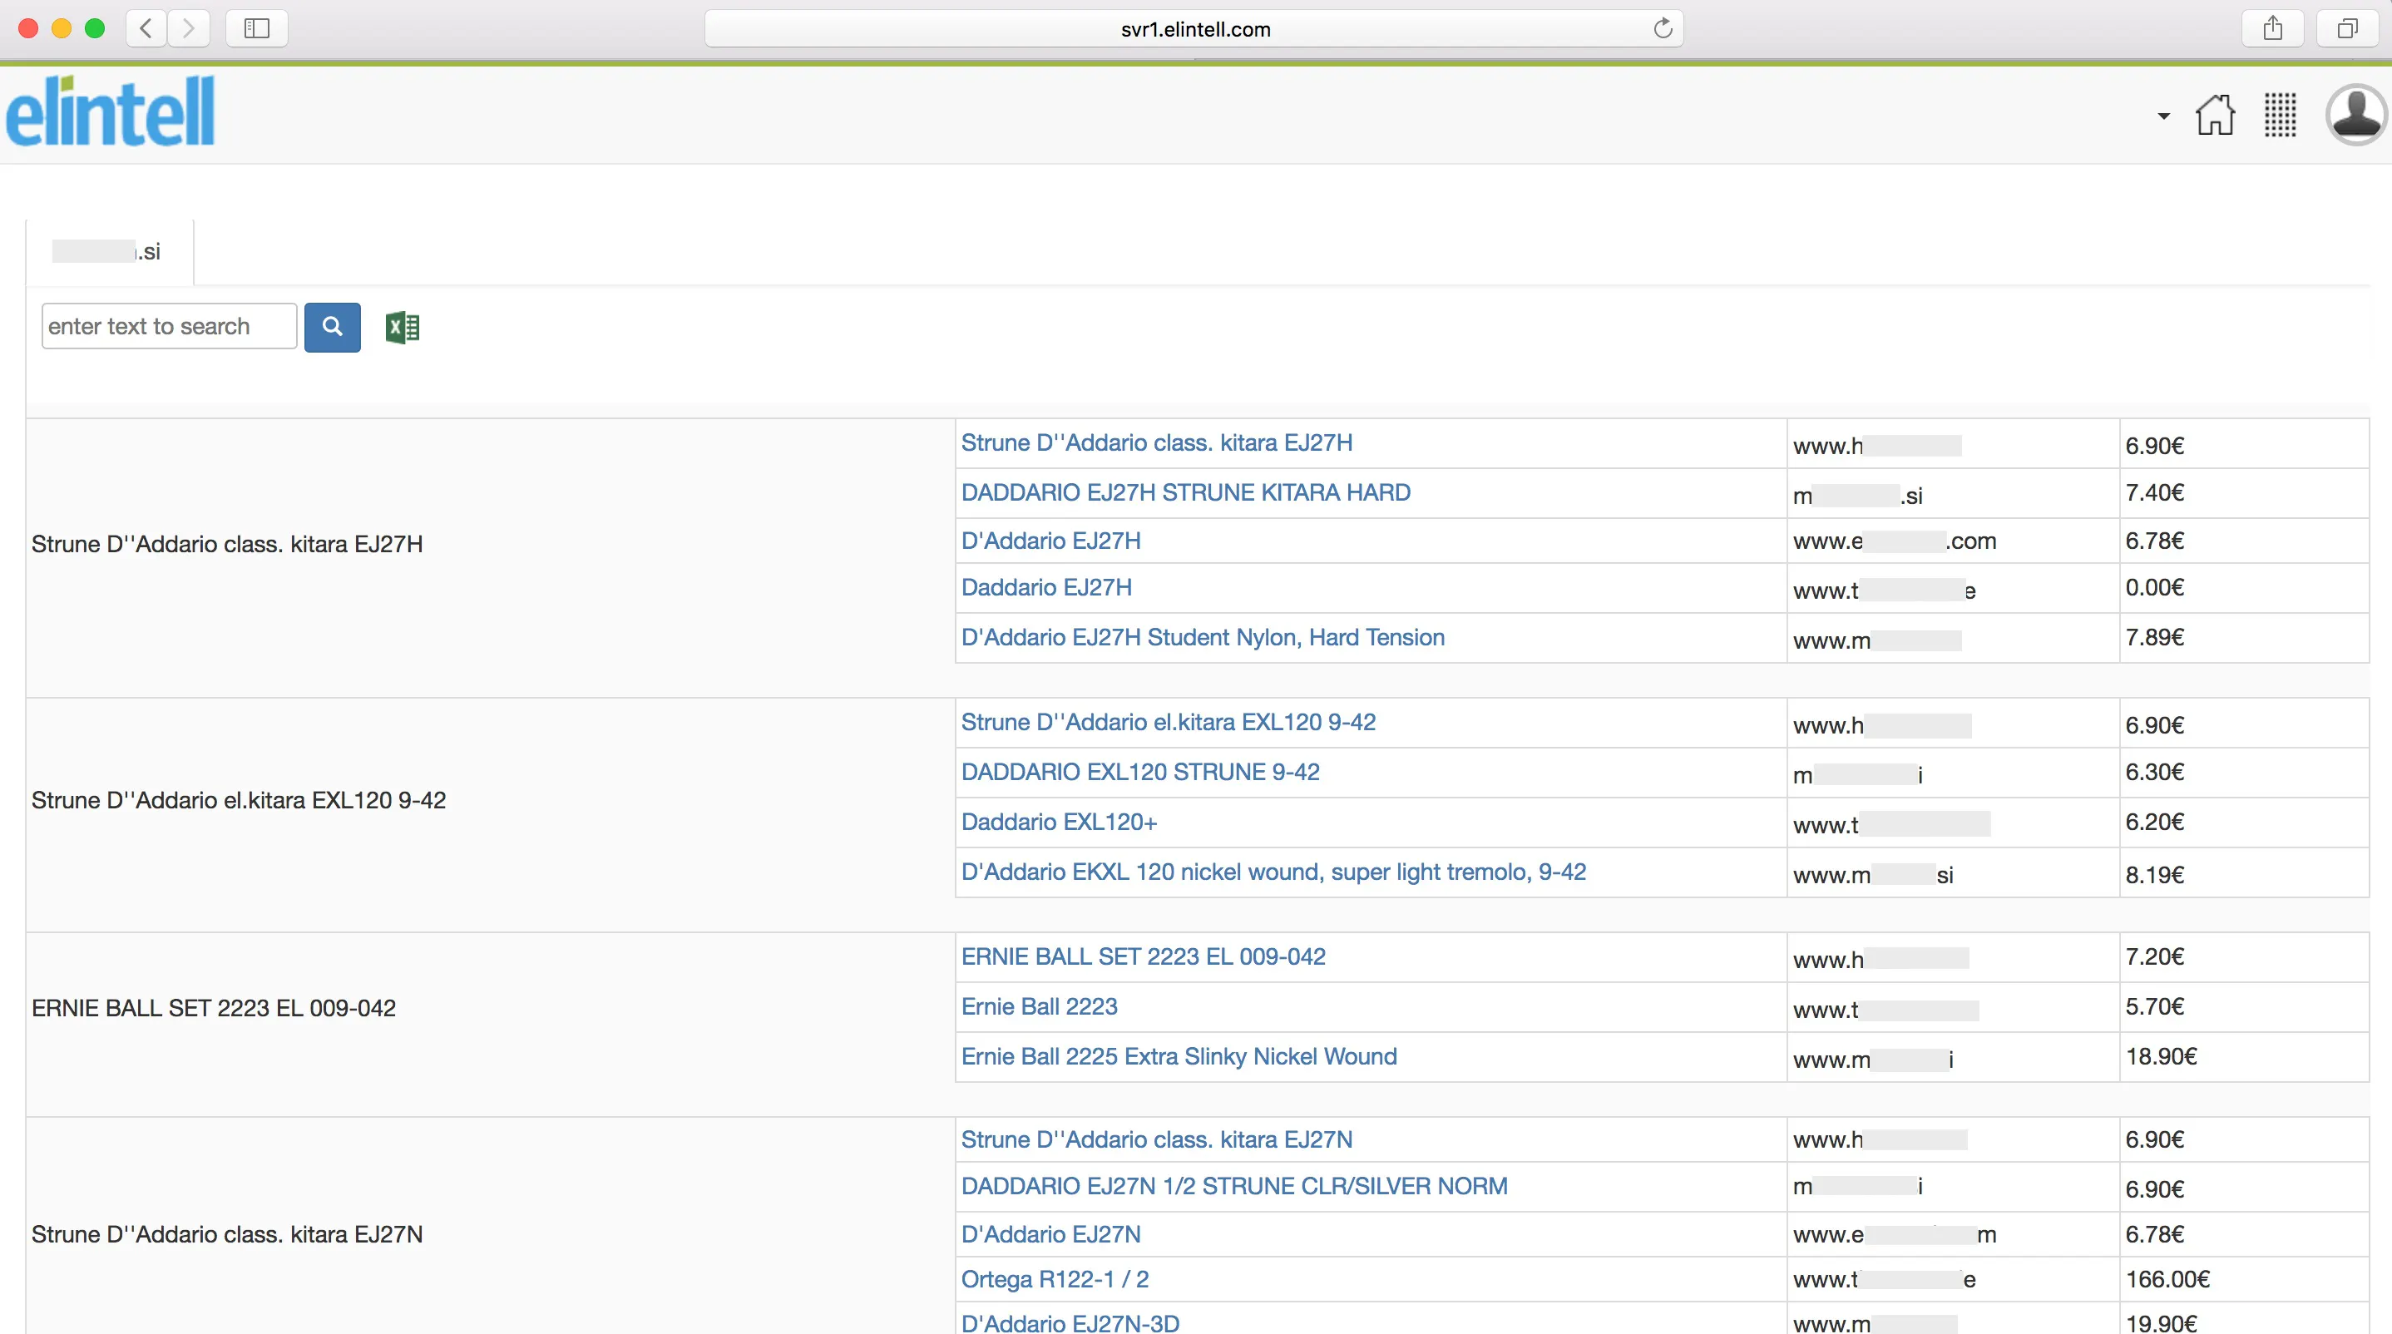Image resolution: width=2392 pixels, height=1334 pixels.
Task: Open 'D'Addario EJ27H Student Nylon, Hard Tension' link
Action: pos(1203,637)
